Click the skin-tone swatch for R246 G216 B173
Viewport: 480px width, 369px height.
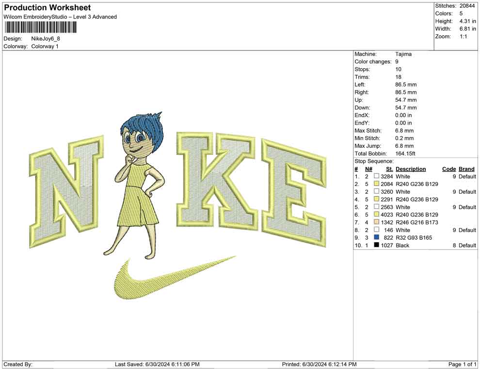point(377,222)
